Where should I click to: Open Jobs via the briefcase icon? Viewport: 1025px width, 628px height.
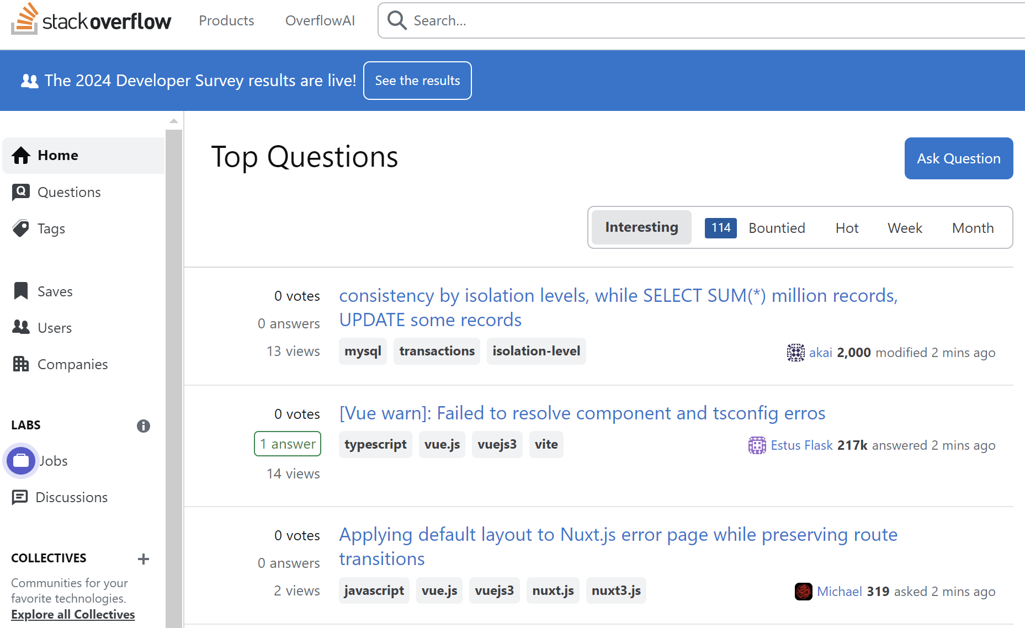pyautogui.click(x=21, y=461)
